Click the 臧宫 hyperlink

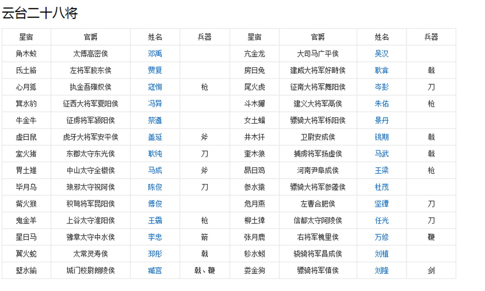[x=155, y=271]
